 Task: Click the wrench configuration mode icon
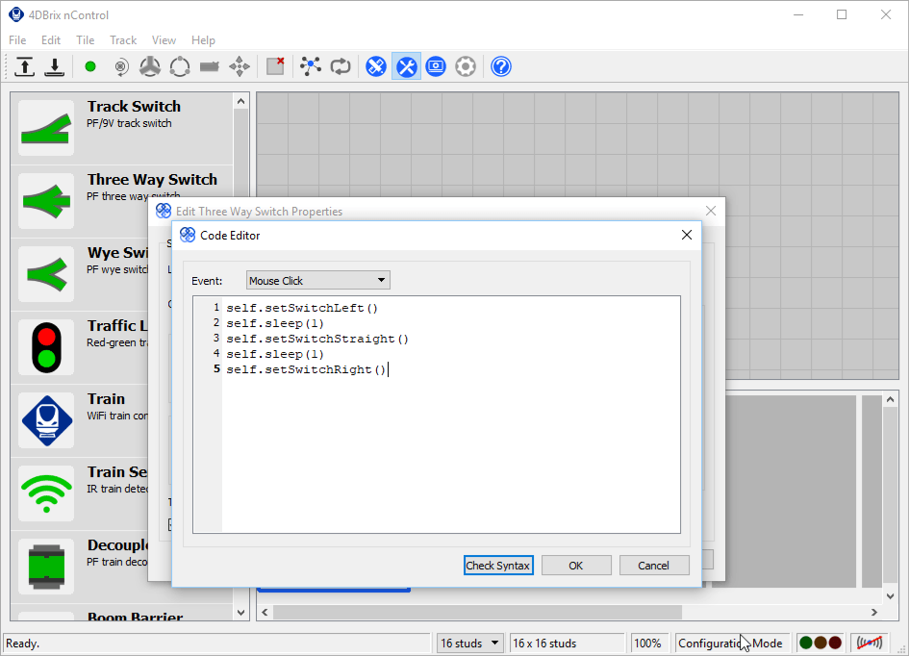[x=406, y=66]
